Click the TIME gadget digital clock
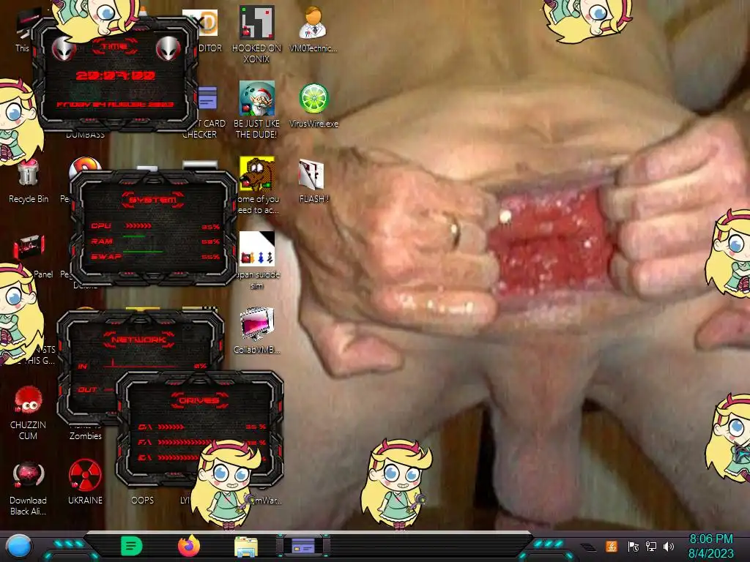Screen dimensions: 750x562 [x=115, y=75]
